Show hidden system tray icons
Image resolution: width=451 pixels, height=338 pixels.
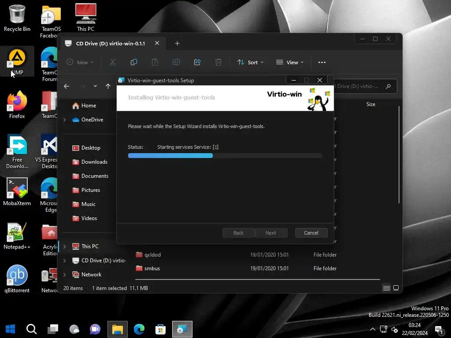tap(373, 329)
